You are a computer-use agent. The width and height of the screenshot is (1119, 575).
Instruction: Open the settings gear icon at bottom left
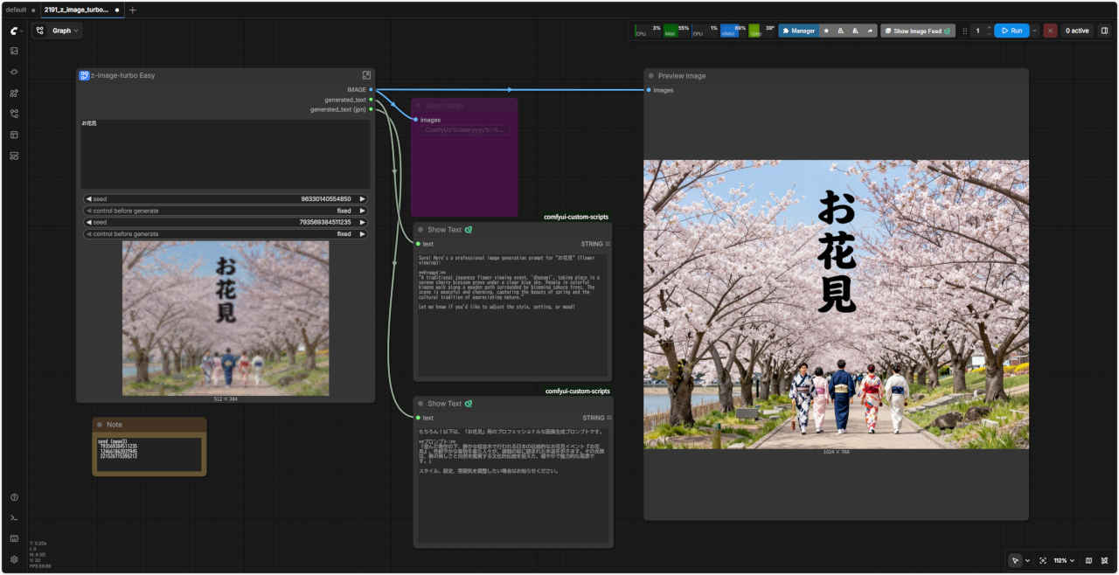tap(14, 559)
